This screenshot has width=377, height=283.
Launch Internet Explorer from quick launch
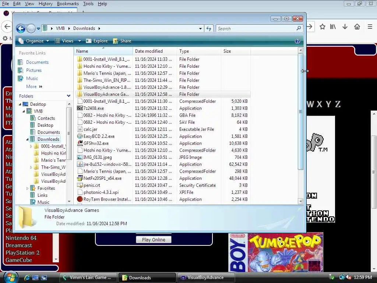[27, 278]
